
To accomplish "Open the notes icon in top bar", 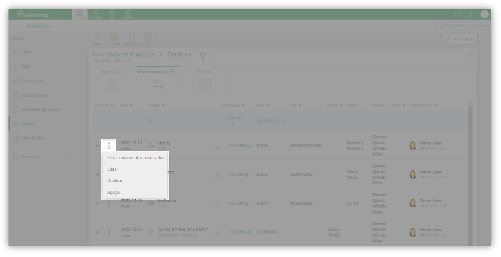I will (x=458, y=14).
